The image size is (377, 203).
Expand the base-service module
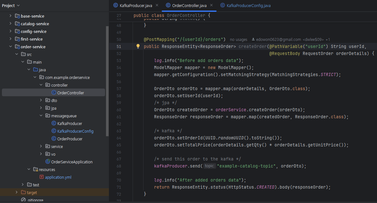10,16
